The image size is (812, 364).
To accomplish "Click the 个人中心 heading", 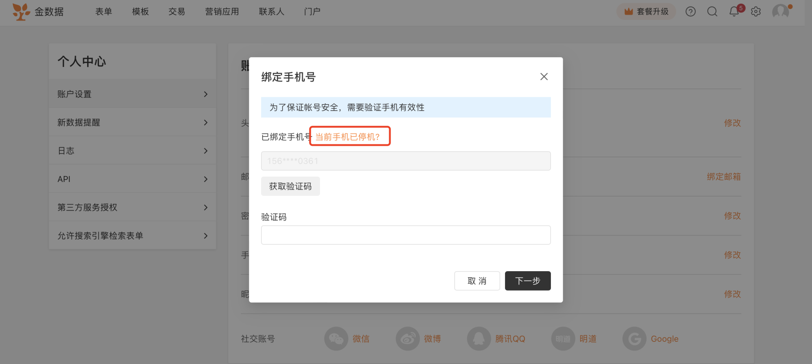I will pos(82,62).
